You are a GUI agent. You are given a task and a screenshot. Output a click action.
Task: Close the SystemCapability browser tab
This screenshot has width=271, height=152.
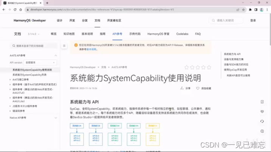(x=40, y=3)
